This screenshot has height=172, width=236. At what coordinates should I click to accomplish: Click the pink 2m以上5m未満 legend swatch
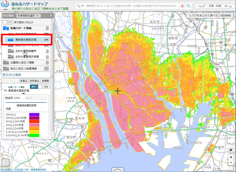tap(34, 125)
